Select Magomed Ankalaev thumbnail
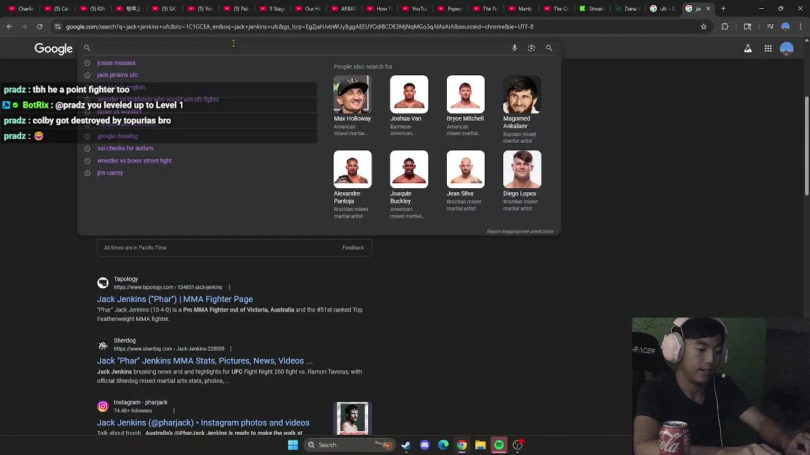The width and height of the screenshot is (810, 455). [522, 94]
